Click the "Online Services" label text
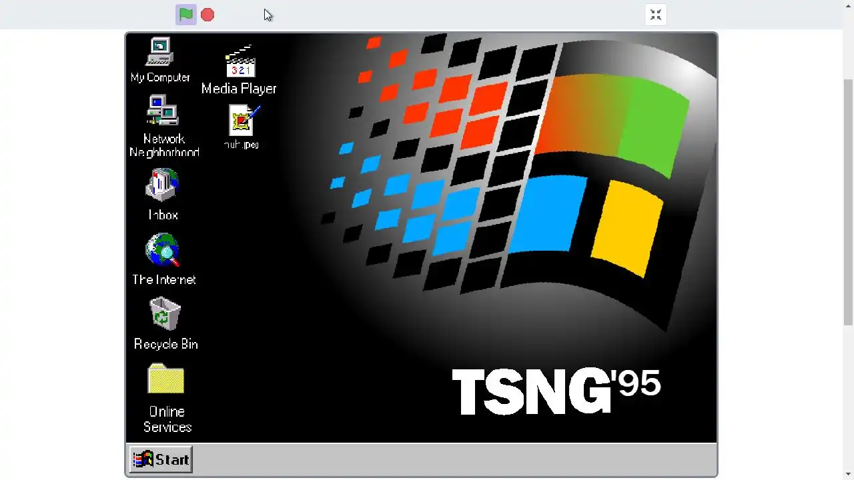Viewport: 854px width, 480px height. (x=167, y=419)
